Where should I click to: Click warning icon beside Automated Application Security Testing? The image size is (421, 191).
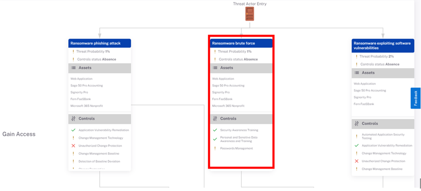[356, 137]
